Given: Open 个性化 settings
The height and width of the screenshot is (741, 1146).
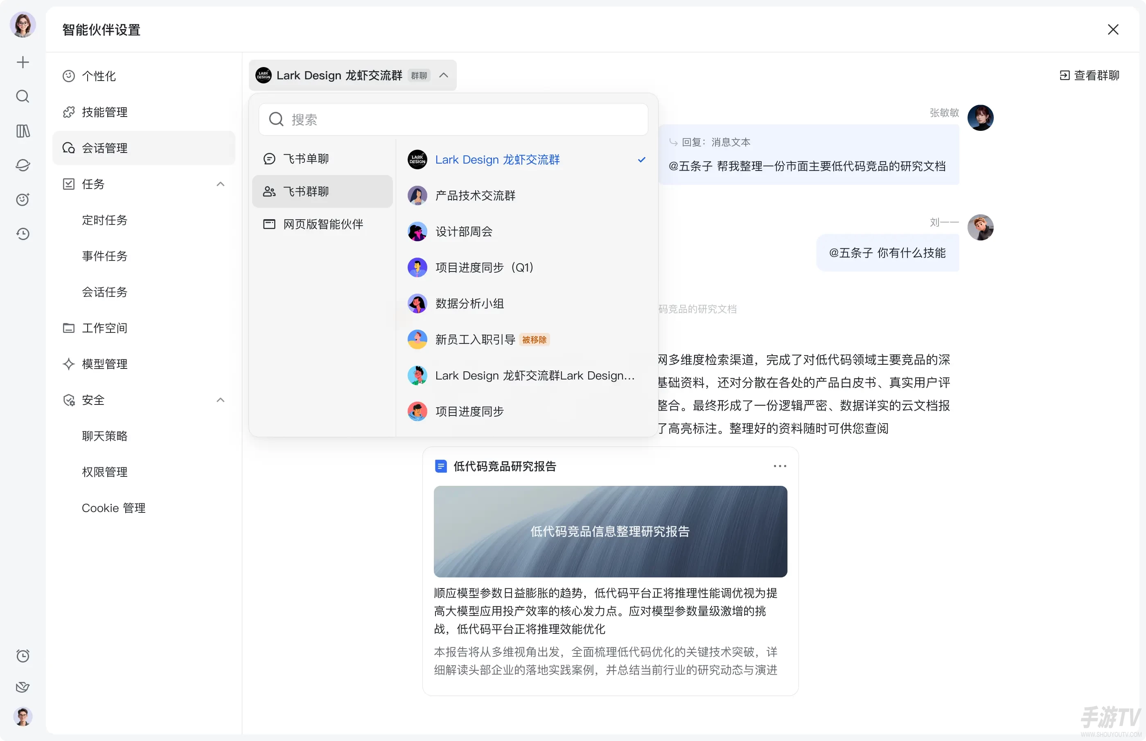Looking at the screenshot, I should pyautogui.click(x=144, y=76).
